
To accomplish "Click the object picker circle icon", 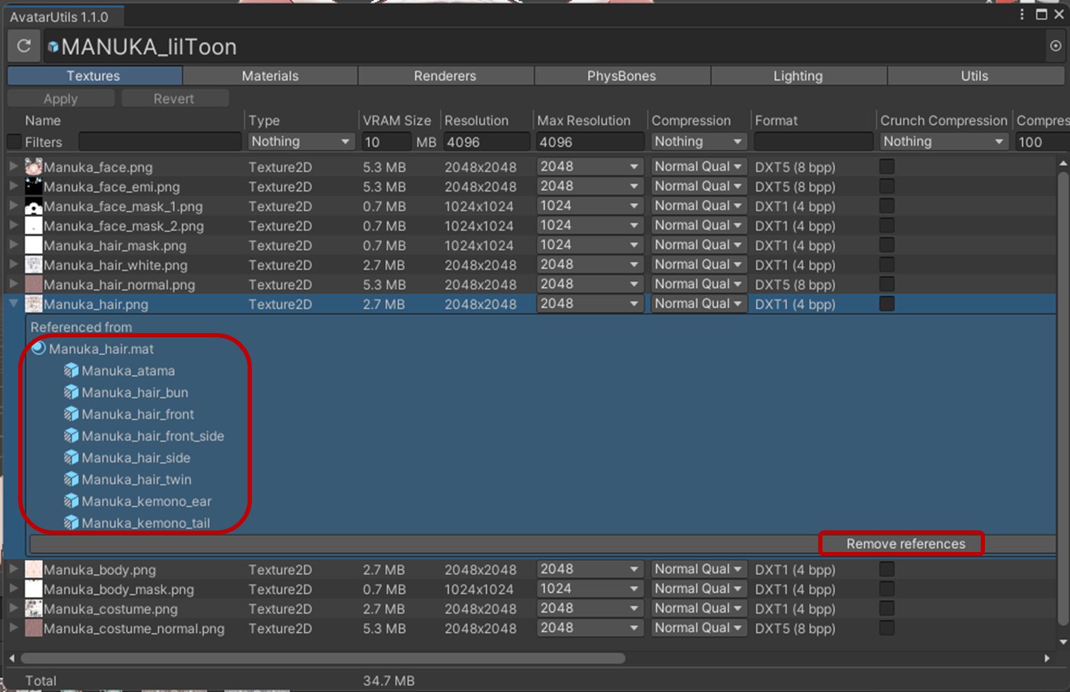I will 1055,46.
